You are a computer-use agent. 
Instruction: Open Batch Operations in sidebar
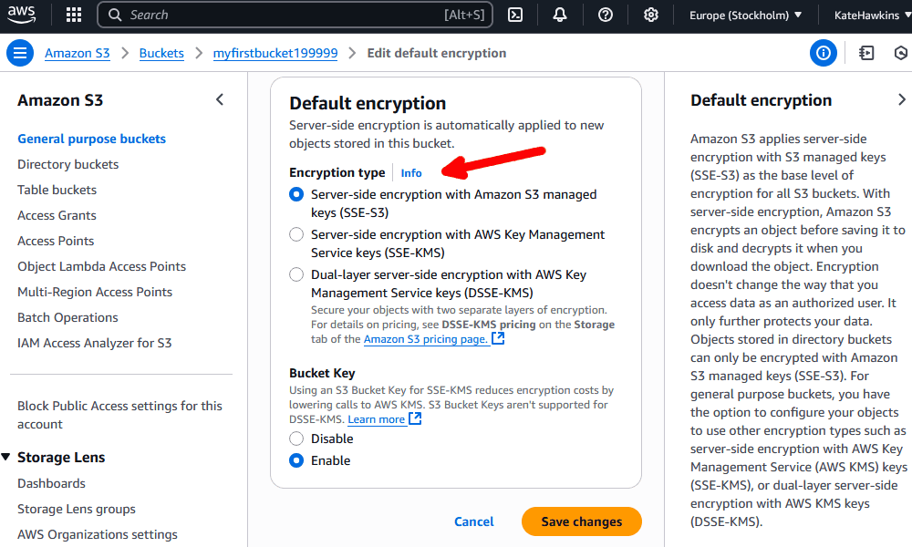67,318
